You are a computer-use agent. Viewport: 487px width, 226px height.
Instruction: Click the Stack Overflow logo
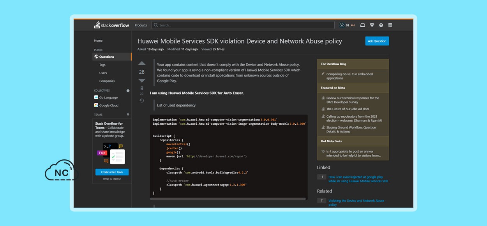111,25
